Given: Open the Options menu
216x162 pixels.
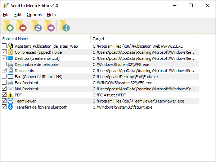Looking at the screenshot, I should (x=34, y=15).
